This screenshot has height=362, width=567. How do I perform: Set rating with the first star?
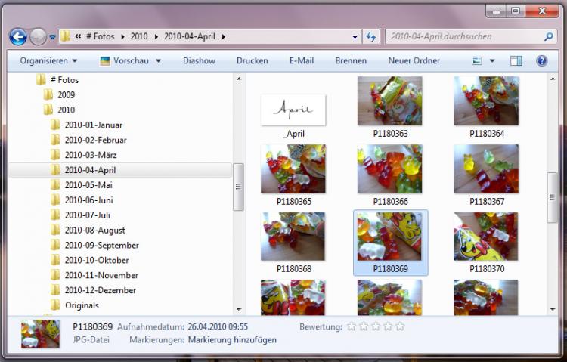pyautogui.click(x=351, y=326)
